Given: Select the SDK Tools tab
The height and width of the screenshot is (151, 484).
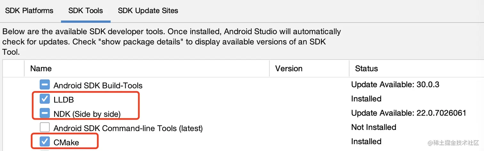Looking at the screenshot, I should tap(85, 11).
